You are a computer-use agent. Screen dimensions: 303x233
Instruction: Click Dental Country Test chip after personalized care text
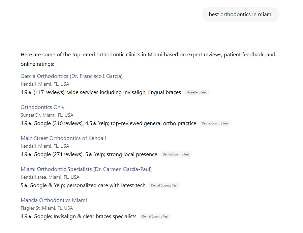click(x=164, y=185)
